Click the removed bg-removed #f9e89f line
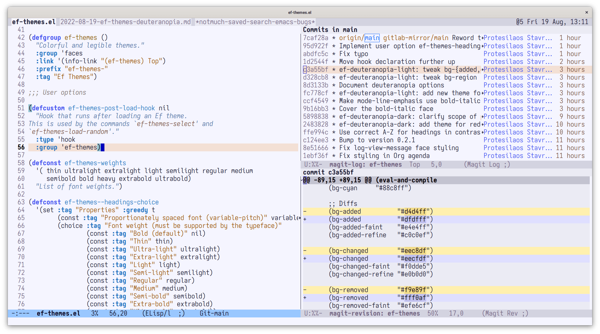This screenshot has height=334, width=600. pos(446,290)
